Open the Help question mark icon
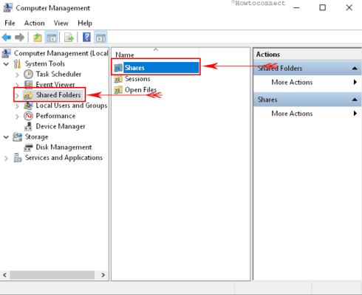362x295 pixels. pos(86,38)
